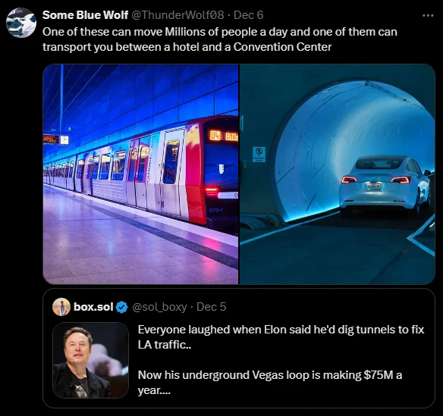Click the box.sol display name
Image resolution: width=443 pixels, height=416 pixels.
(x=93, y=307)
